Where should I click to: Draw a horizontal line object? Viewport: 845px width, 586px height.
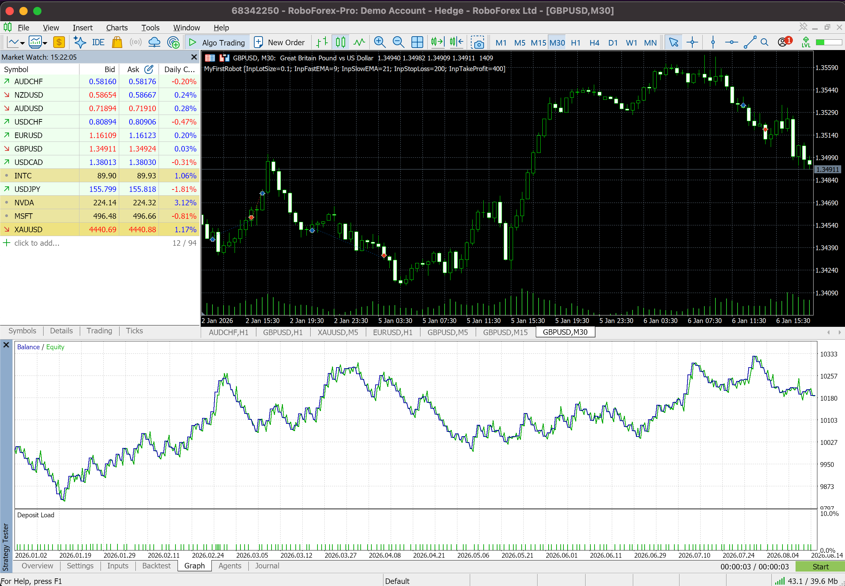click(x=731, y=42)
